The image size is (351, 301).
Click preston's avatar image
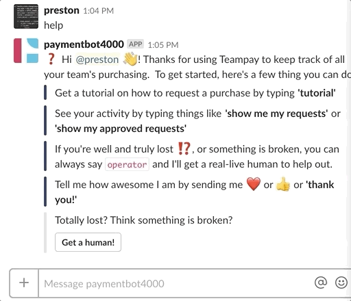(26, 16)
